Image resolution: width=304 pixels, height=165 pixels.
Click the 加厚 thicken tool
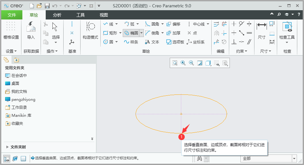[173, 33]
